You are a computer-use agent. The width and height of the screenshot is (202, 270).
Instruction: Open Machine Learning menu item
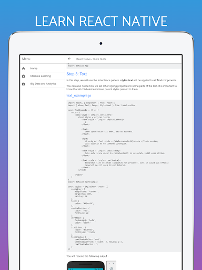point(43,76)
